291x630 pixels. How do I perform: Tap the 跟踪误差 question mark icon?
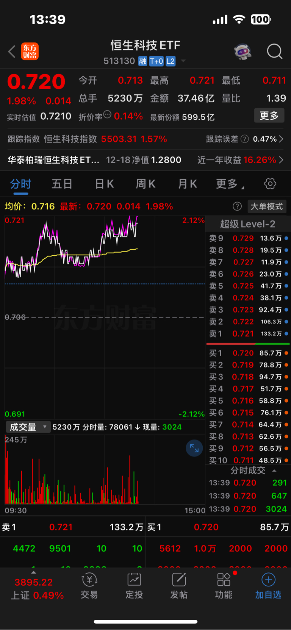pos(245,139)
